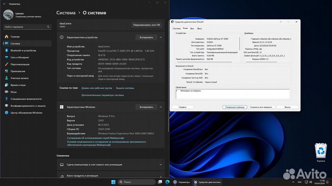332x186 pixels.
Task: Switch to Звук tab in DirectX
Action: 192,29
